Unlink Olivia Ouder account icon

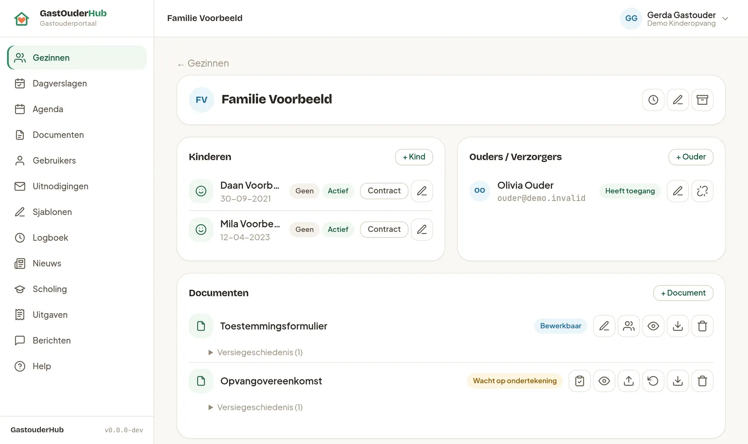pyautogui.click(x=702, y=191)
